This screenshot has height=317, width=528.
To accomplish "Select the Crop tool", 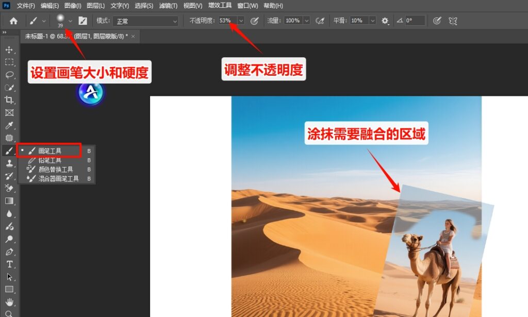I will coord(9,100).
